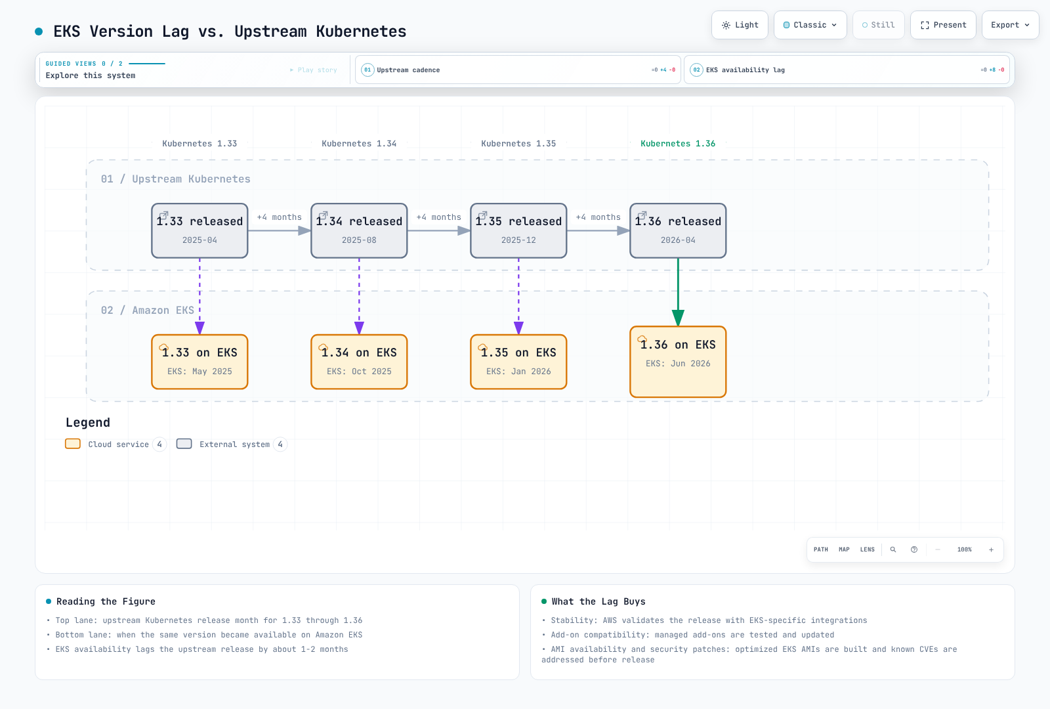1050x709 pixels.
Task: Select the Upstream cadence guided view
Action: (518, 70)
